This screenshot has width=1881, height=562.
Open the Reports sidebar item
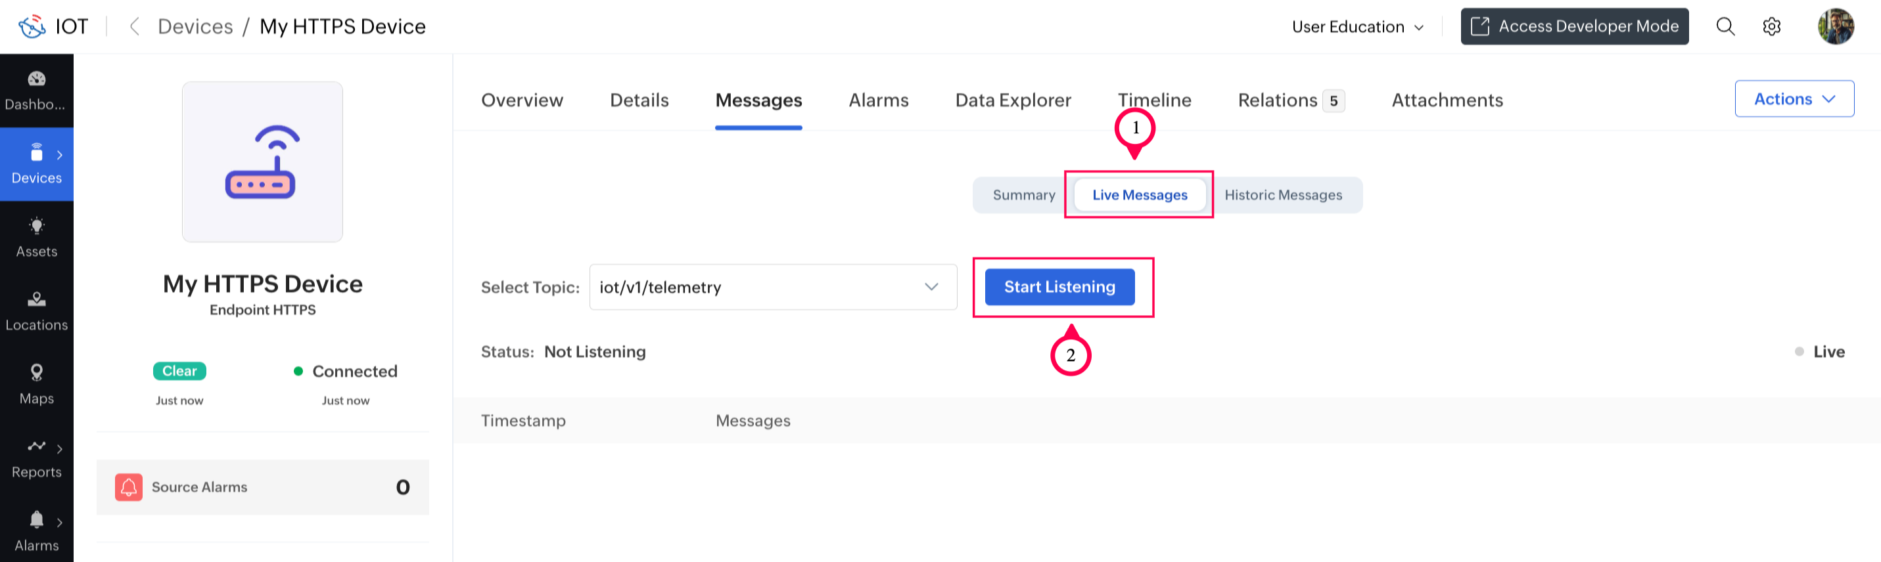pos(37,458)
